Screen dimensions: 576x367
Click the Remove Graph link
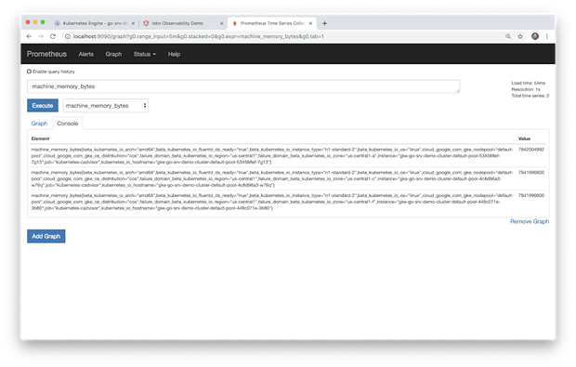click(530, 221)
